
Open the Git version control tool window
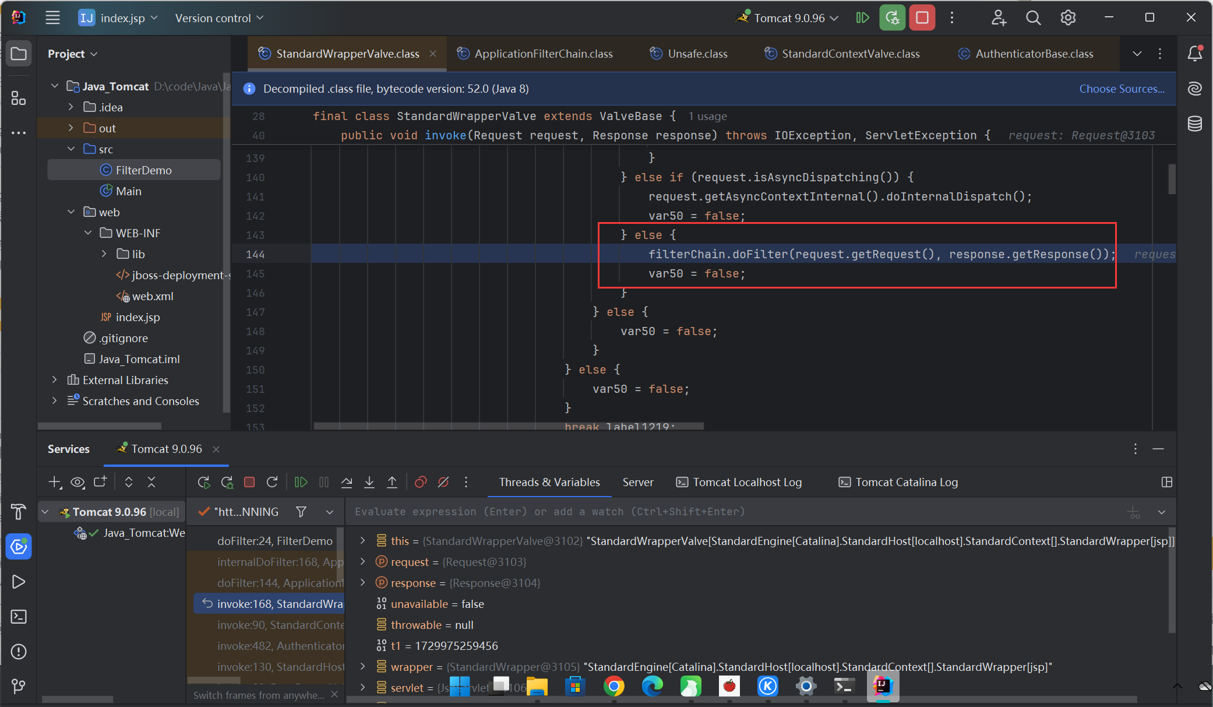[19, 687]
